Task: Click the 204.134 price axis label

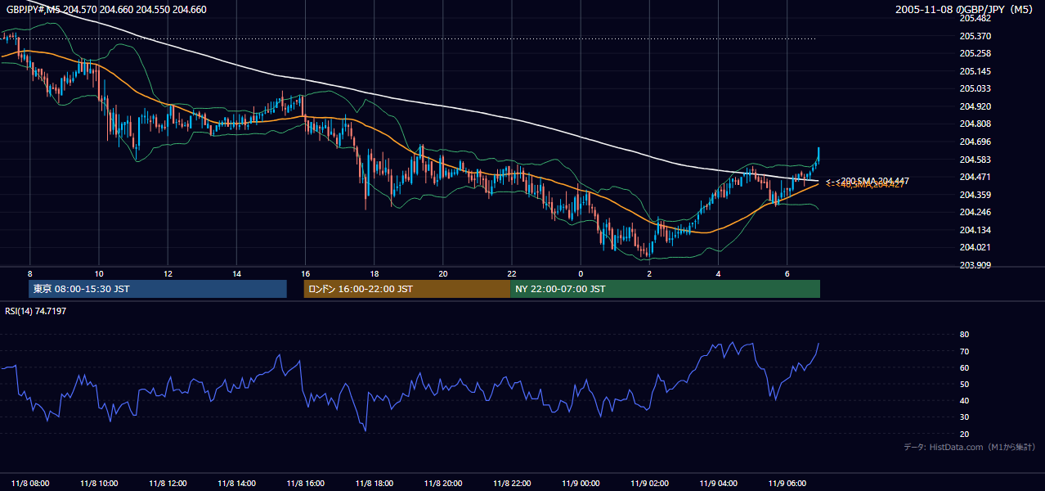Action: pyautogui.click(x=975, y=230)
